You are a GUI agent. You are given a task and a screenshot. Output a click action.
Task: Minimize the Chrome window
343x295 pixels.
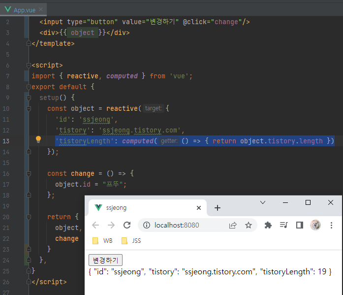coord(285,202)
